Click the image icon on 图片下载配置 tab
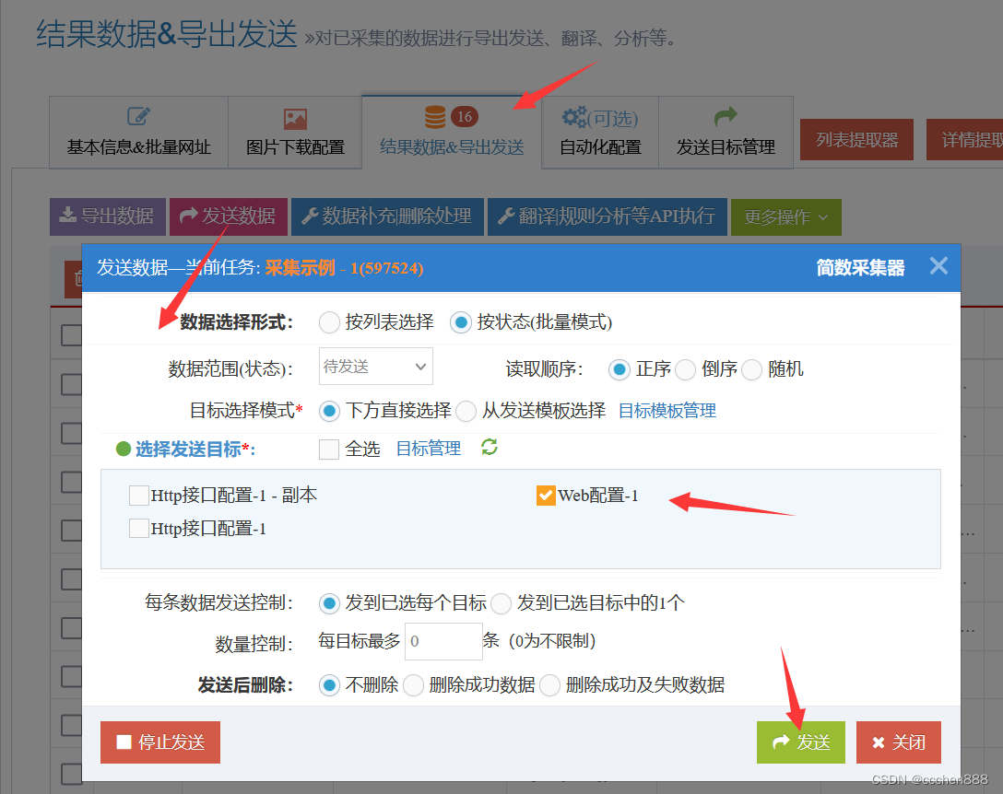1003x794 pixels. click(x=295, y=119)
